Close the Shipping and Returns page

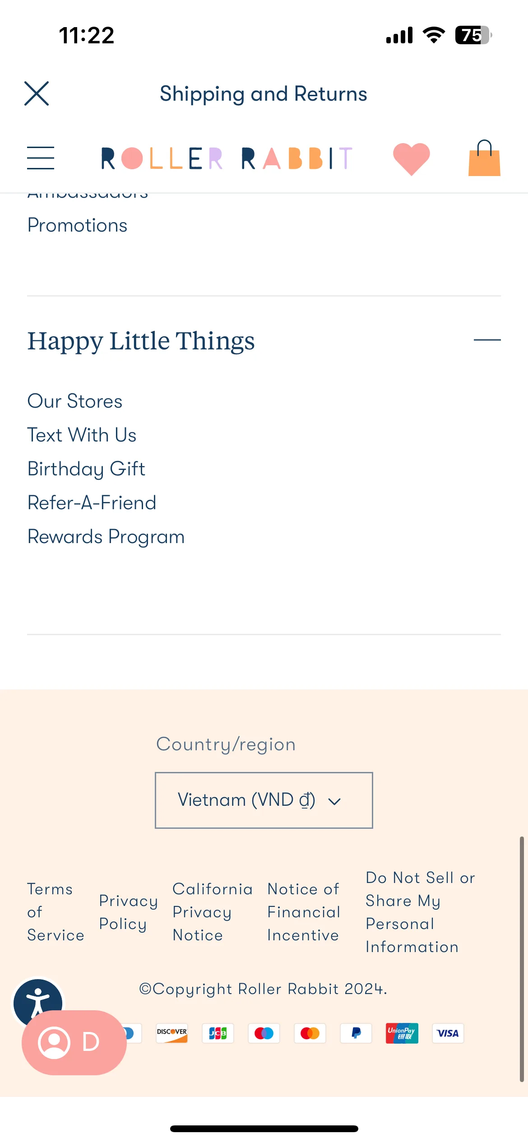37,93
